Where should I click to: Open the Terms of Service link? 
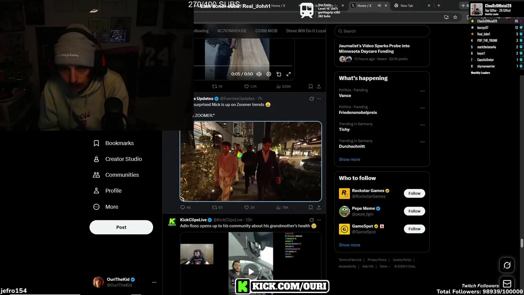point(350,260)
